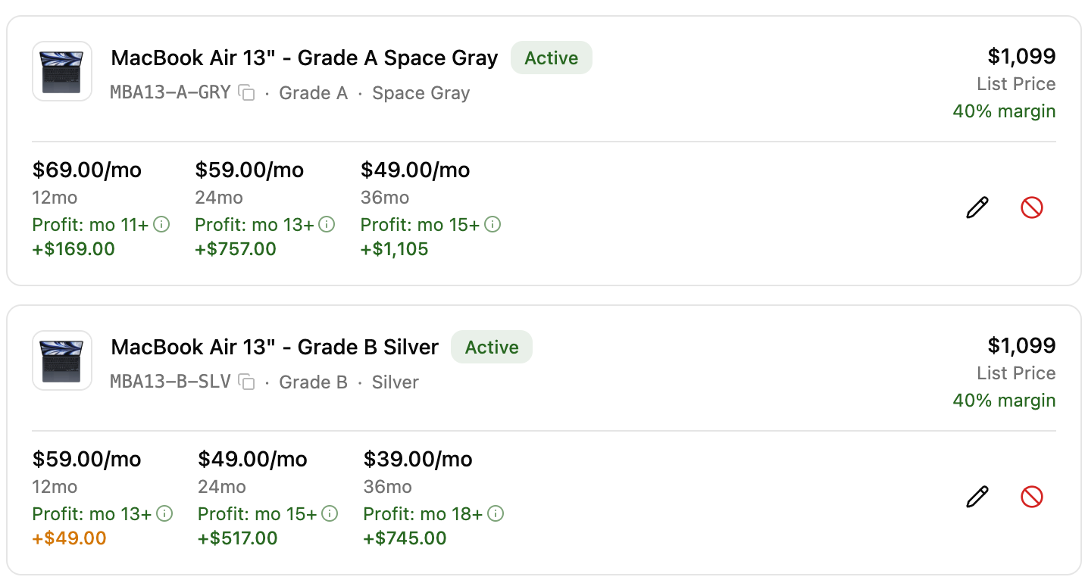The image size is (1085, 580).
Task: Edit the Grade A Space Gray MacBook listing
Action: tap(977, 207)
